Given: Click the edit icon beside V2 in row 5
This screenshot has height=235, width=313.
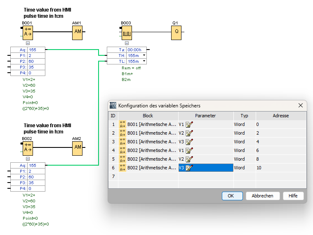Looking at the screenshot, I should 189,159.
